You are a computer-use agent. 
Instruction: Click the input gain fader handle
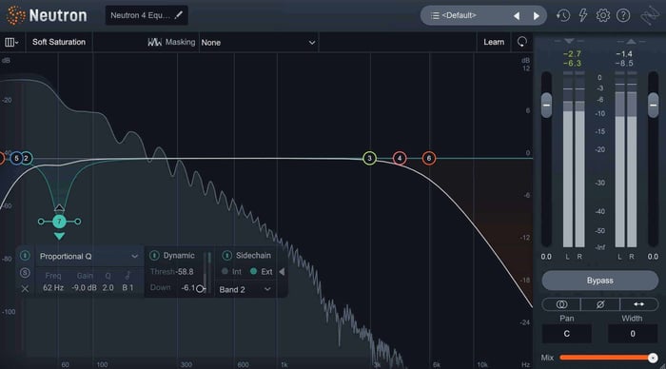546,105
